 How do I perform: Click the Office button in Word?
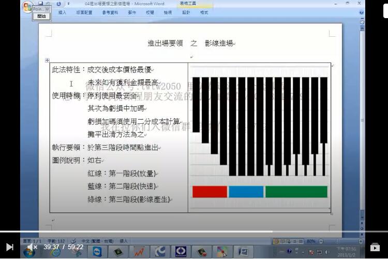pos(26,7)
